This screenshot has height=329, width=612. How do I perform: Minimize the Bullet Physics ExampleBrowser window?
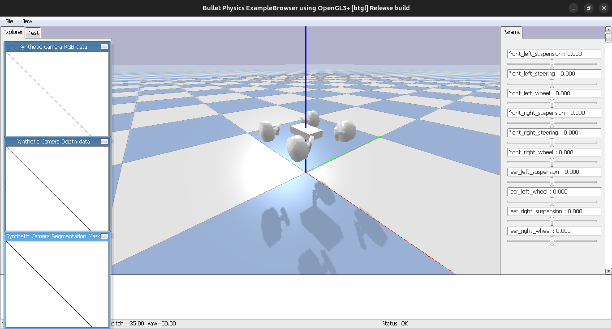[573, 8]
